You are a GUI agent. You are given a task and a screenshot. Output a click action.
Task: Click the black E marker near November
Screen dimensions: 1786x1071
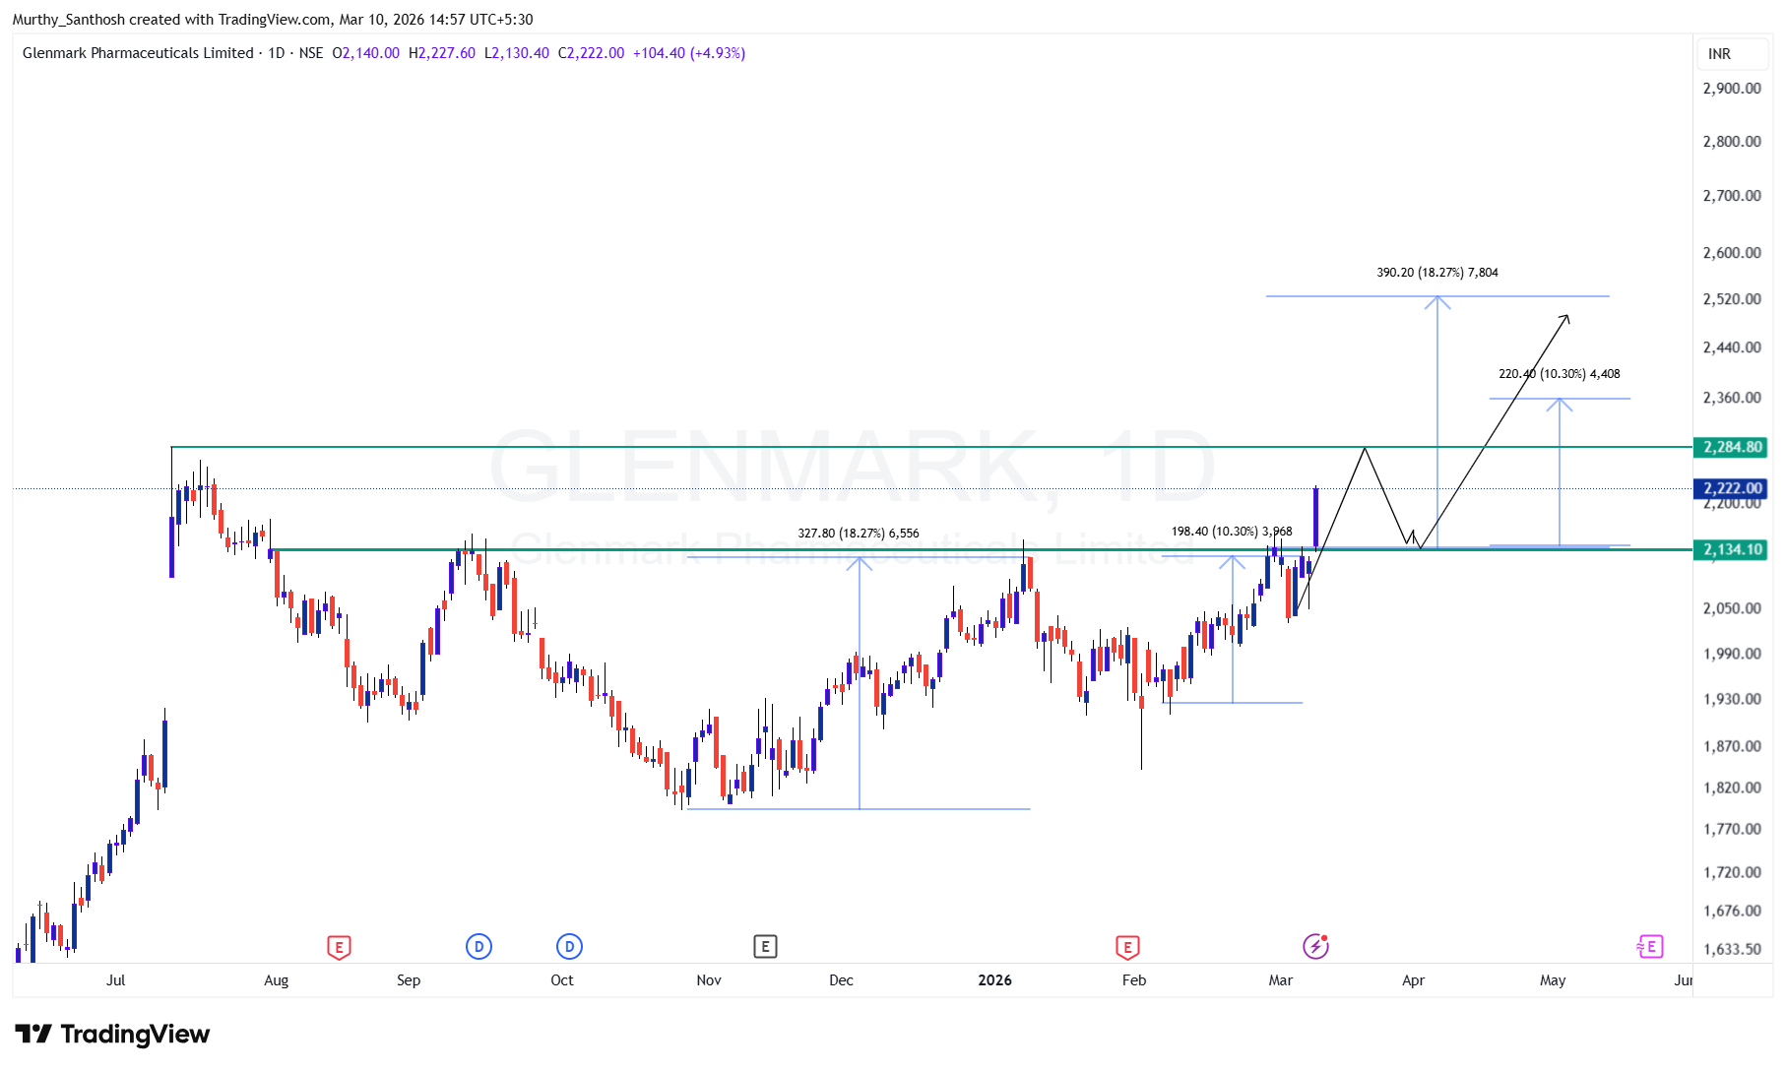(x=765, y=947)
